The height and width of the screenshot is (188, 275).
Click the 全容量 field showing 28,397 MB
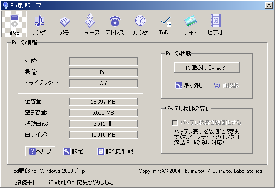tap(103, 101)
